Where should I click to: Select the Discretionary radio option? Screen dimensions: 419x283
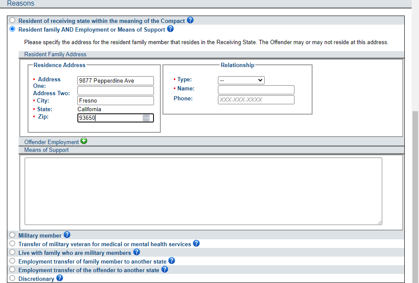point(12,278)
